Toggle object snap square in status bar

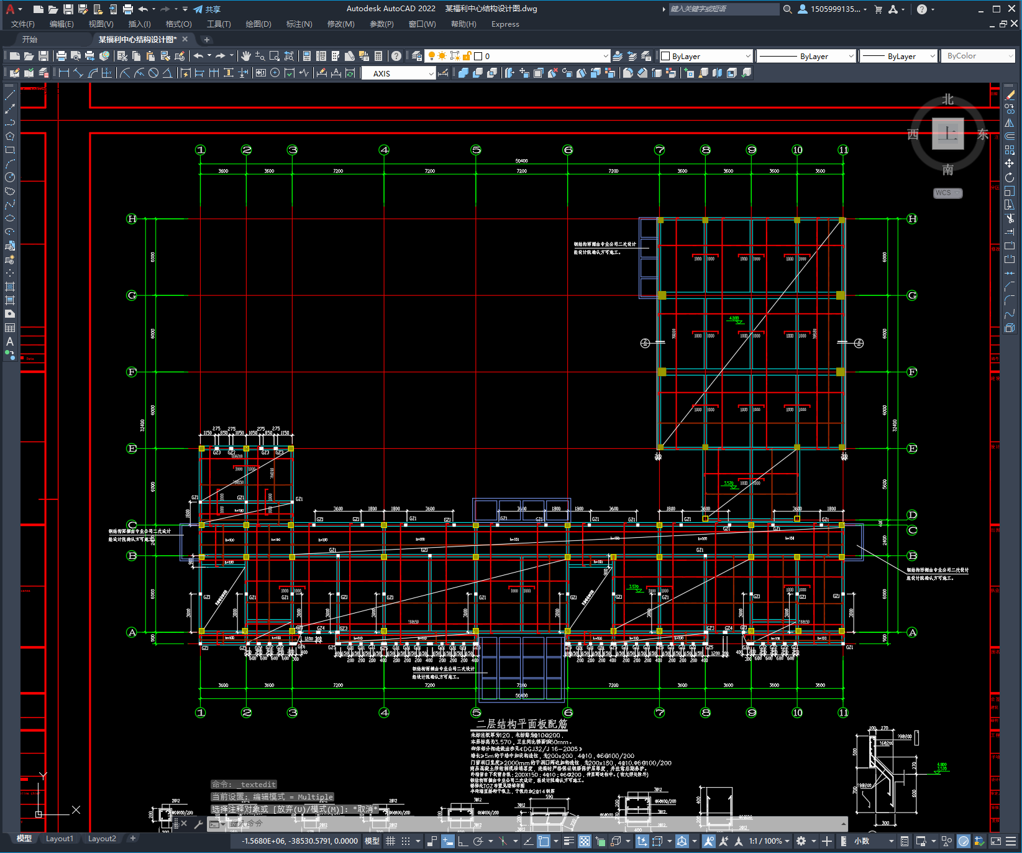(544, 841)
